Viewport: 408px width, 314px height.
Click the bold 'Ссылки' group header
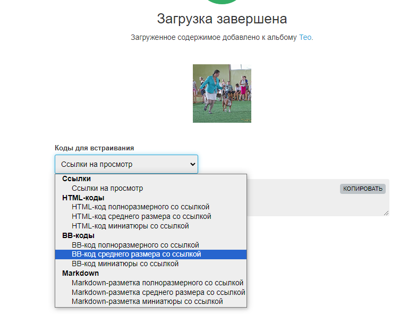76,179
